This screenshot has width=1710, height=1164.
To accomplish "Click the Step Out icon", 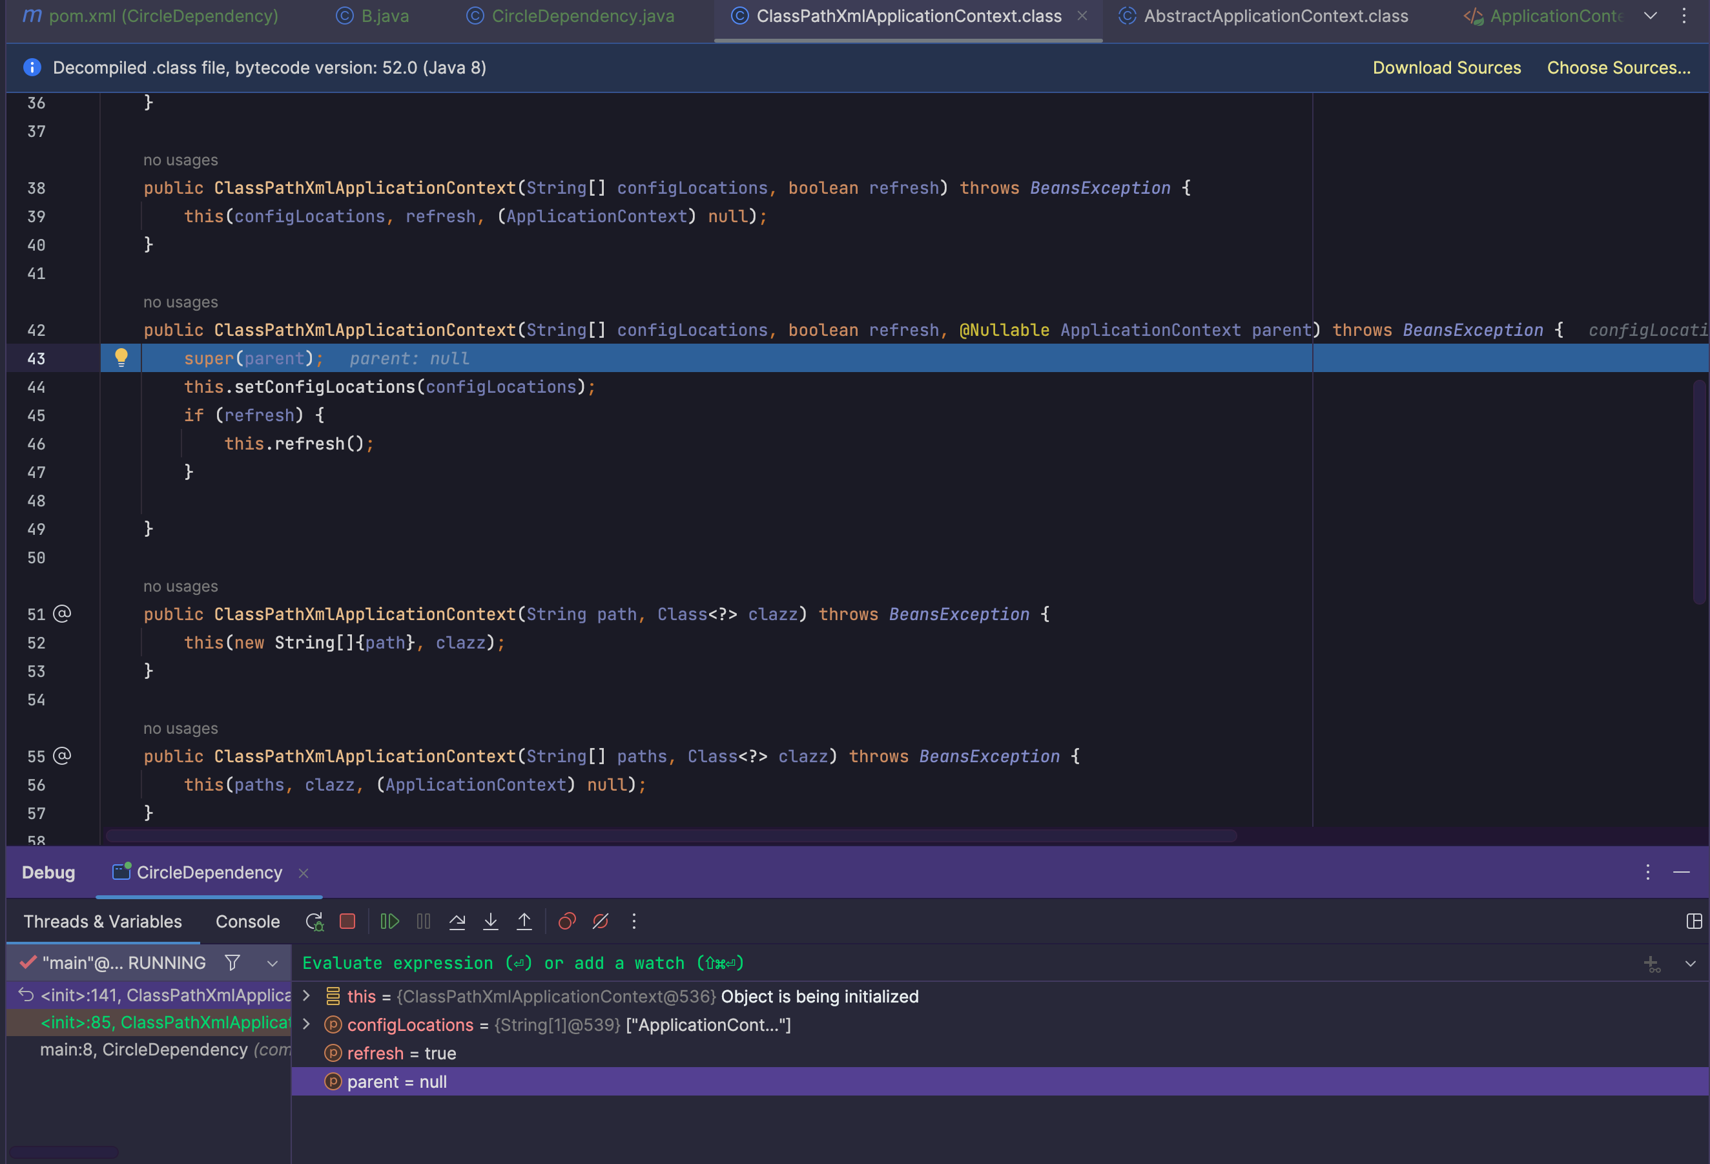I will [524, 921].
